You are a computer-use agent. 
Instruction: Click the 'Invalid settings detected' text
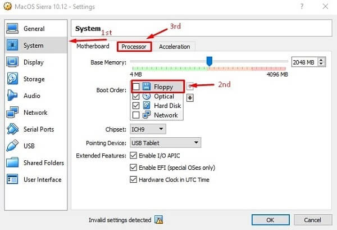click(x=120, y=220)
